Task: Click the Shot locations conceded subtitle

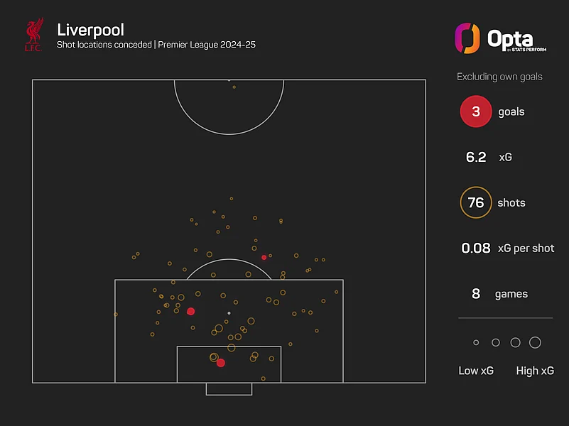Action: [x=104, y=45]
